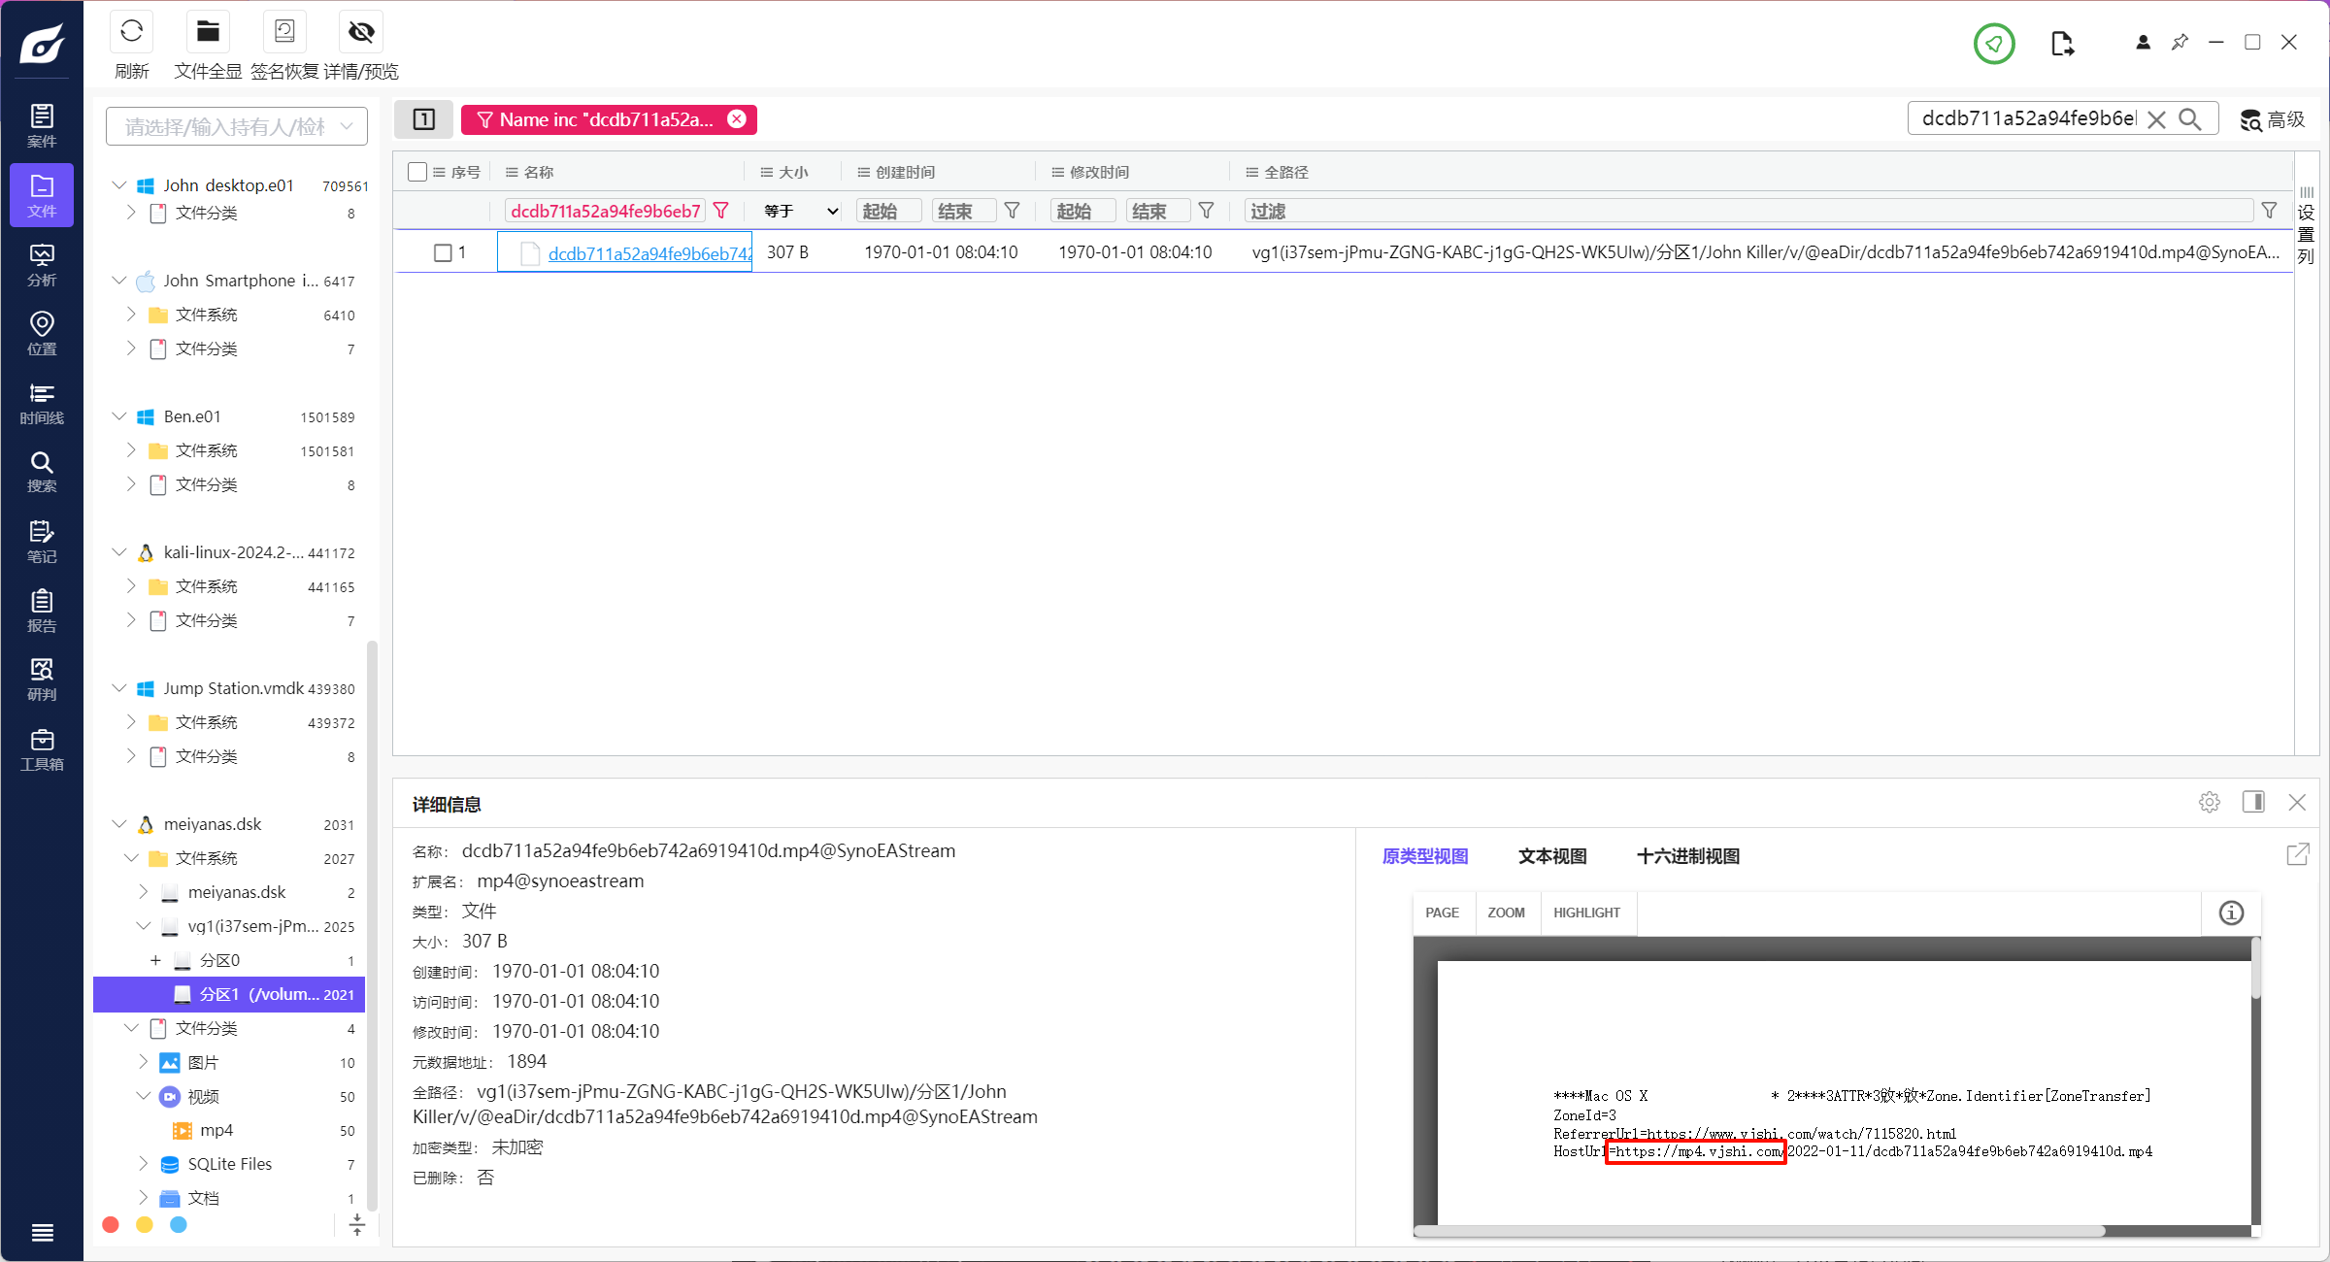The width and height of the screenshot is (2330, 1262).
Task: Switch to the 文本视图 tab
Action: point(1551,856)
